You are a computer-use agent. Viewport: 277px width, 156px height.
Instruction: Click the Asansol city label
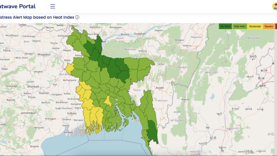tap(44, 93)
